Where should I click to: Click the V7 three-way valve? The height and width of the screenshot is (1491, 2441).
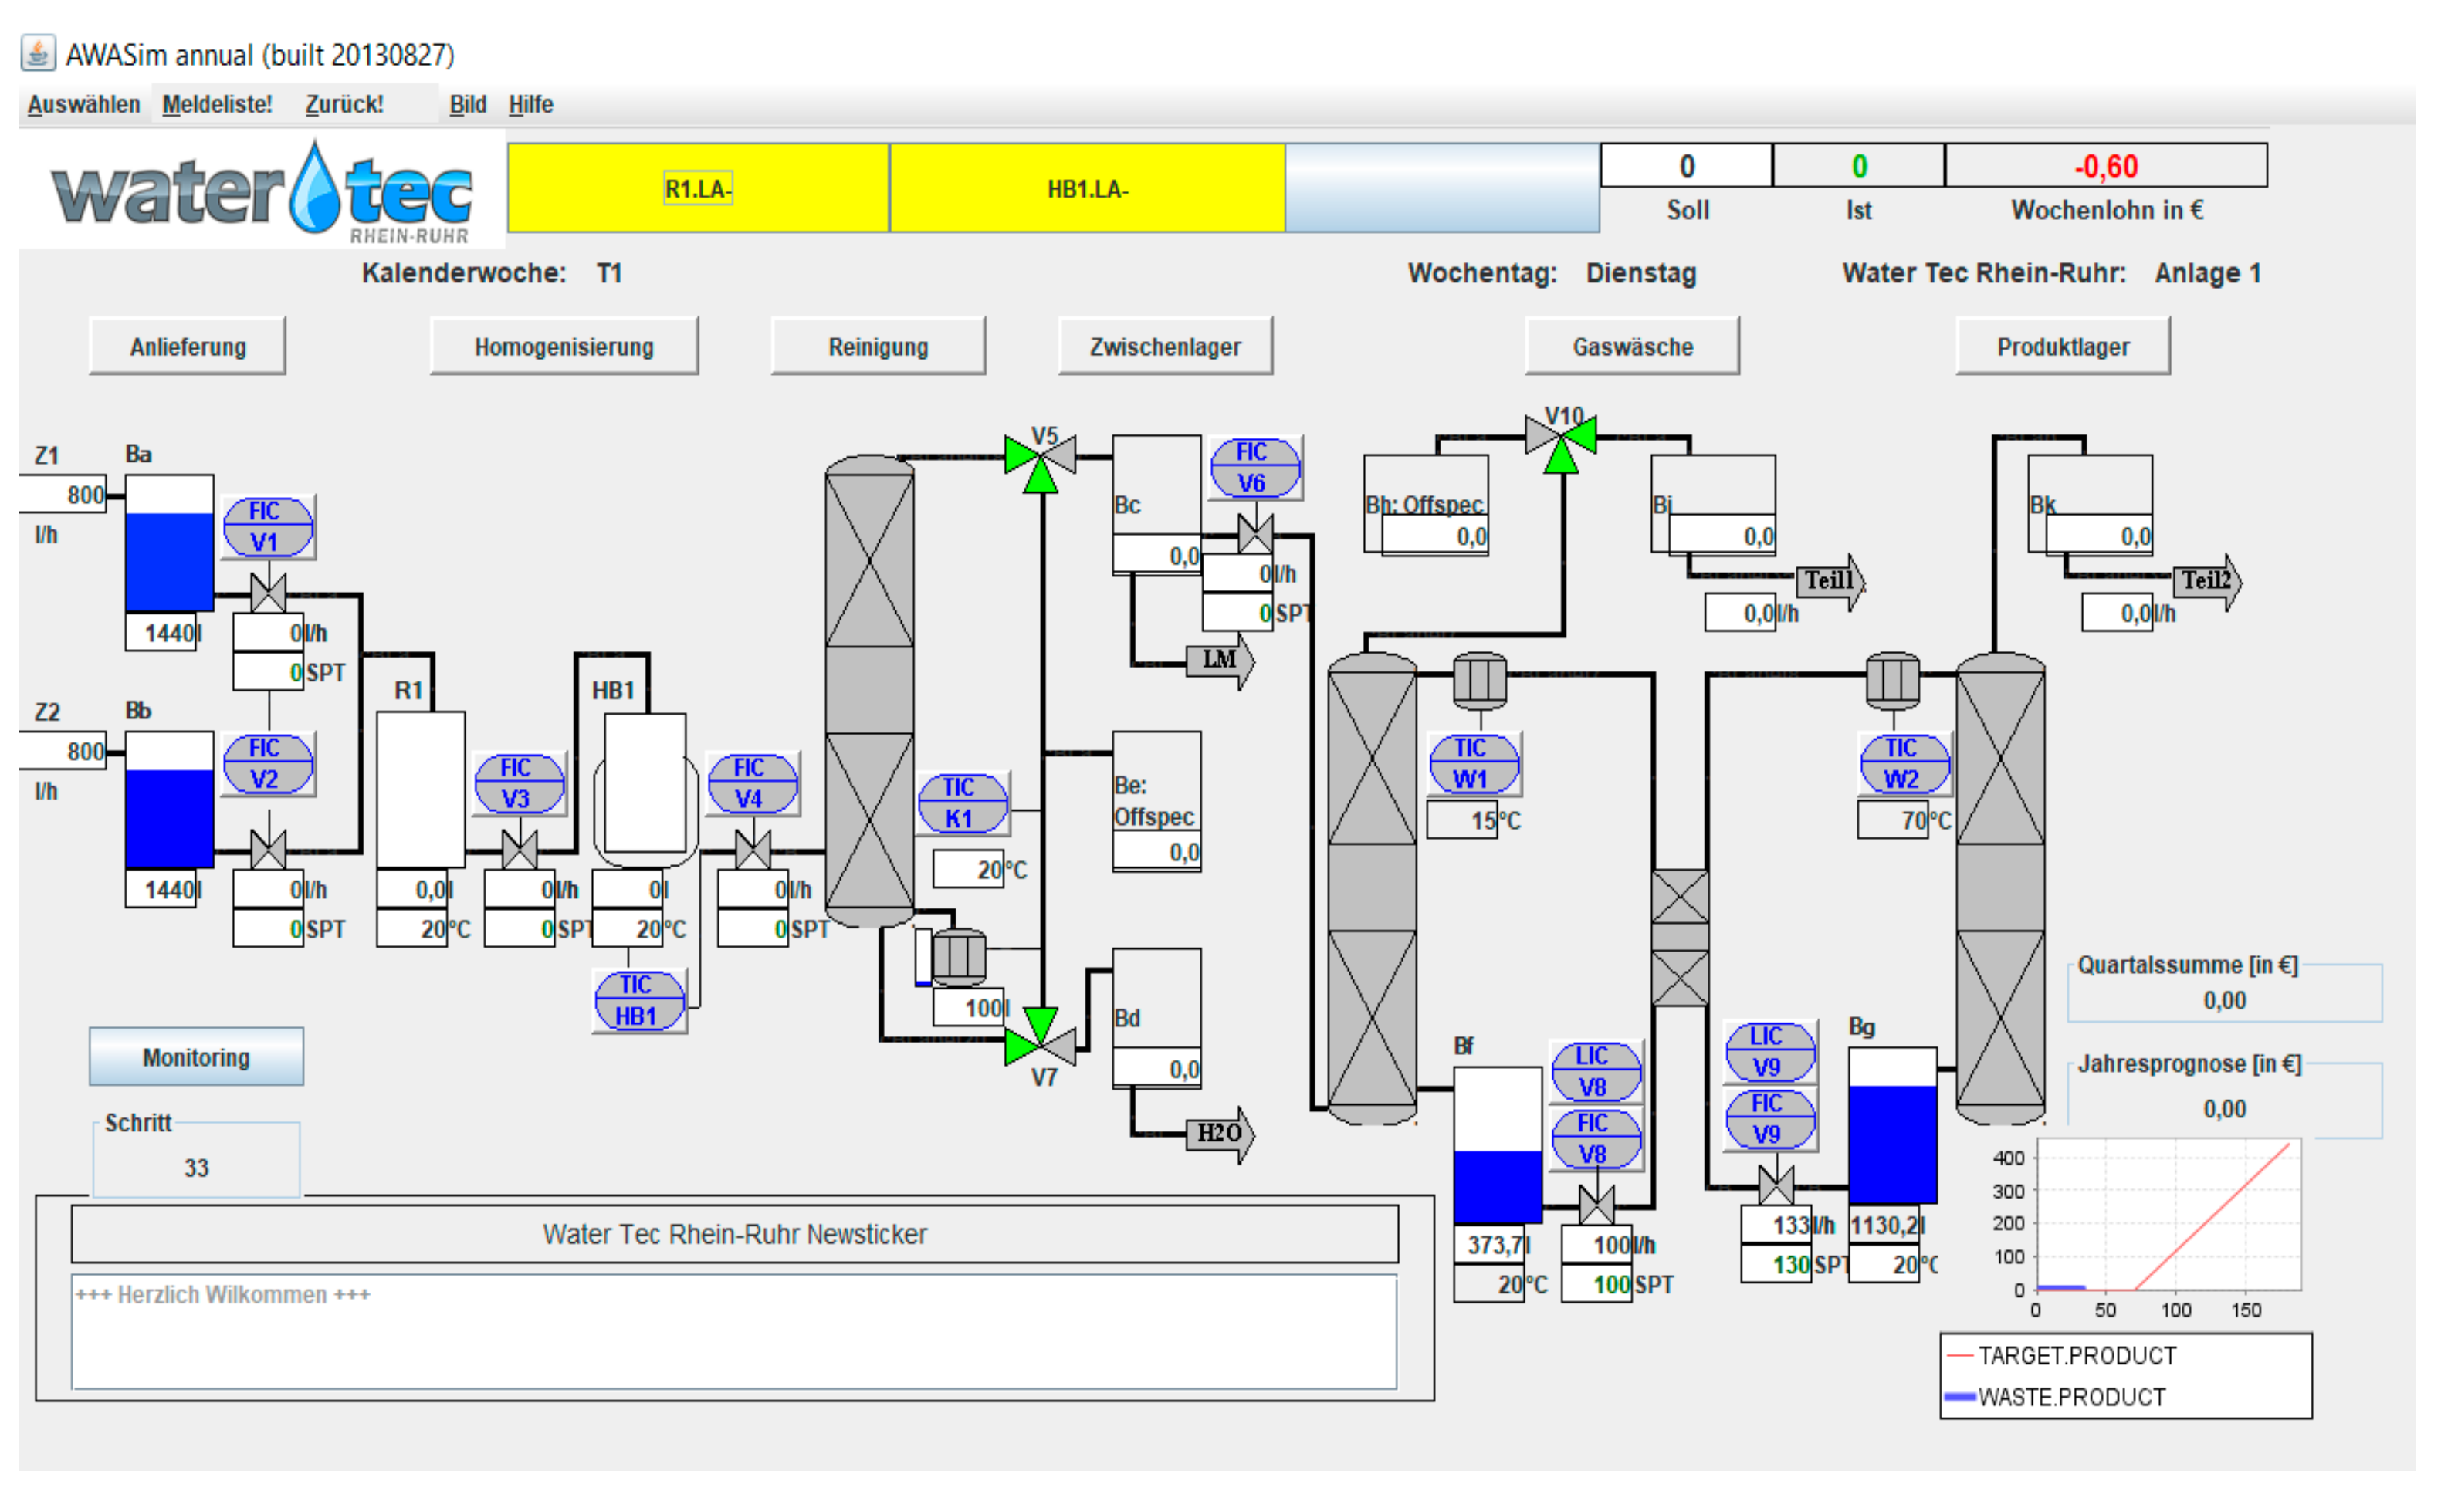pos(1040,1040)
